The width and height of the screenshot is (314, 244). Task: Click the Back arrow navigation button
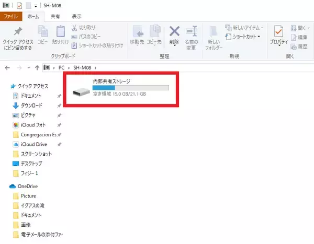(x=7, y=68)
